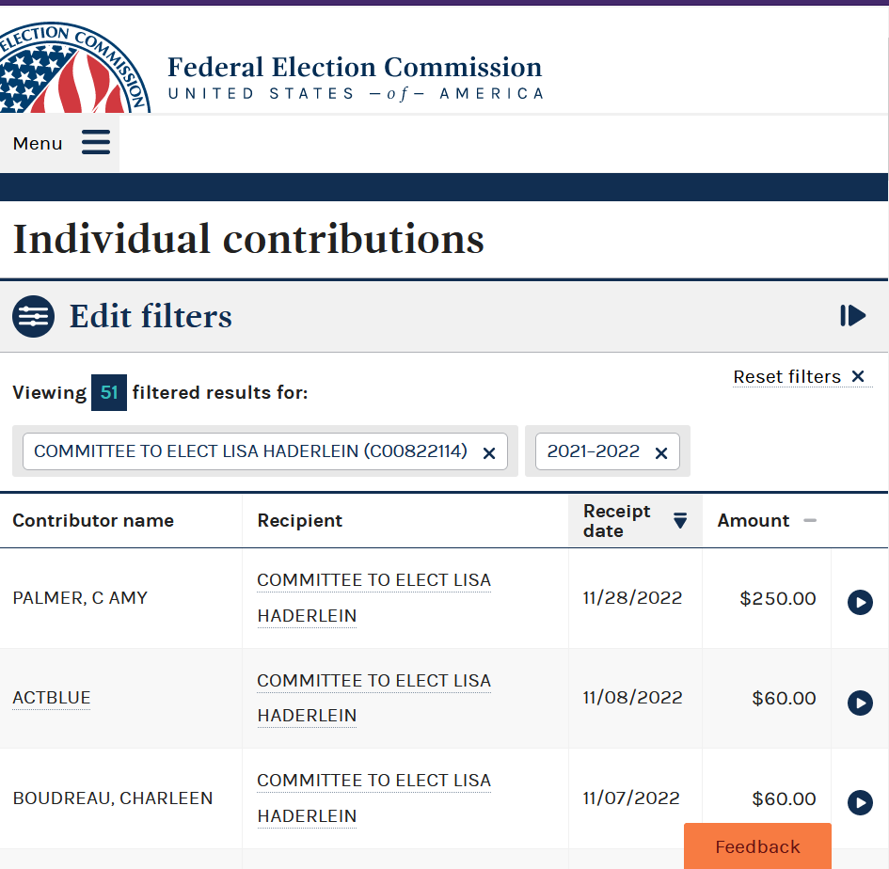The width and height of the screenshot is (889, 869).
Task: Open the ACTBLUE contributor link
Action: coord(52,698)
